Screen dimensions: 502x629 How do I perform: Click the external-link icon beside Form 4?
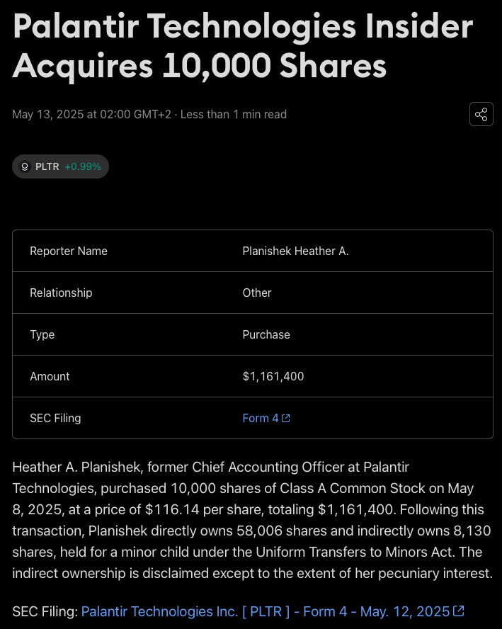tap(286, 418)
